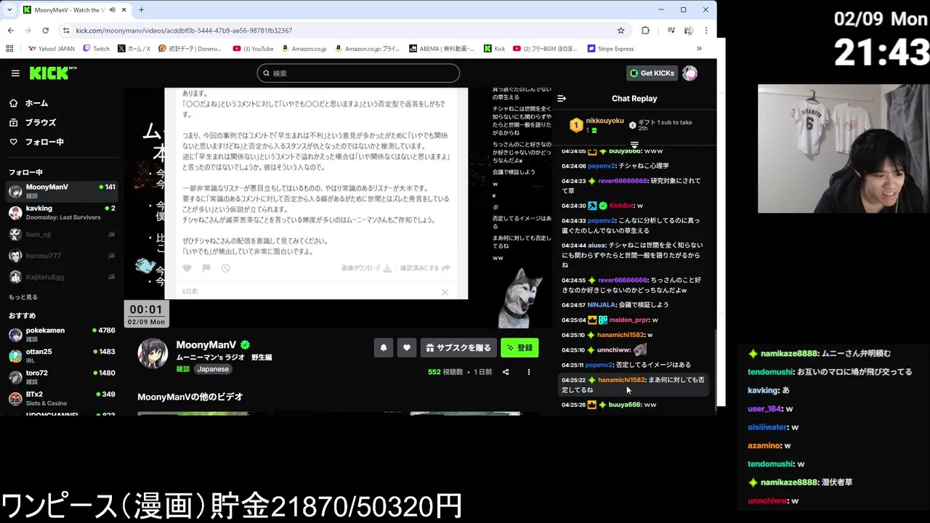Open the ホーム / X bookmark
The width and height of the screenshot is (930, 523).
[x=134, y=49]
